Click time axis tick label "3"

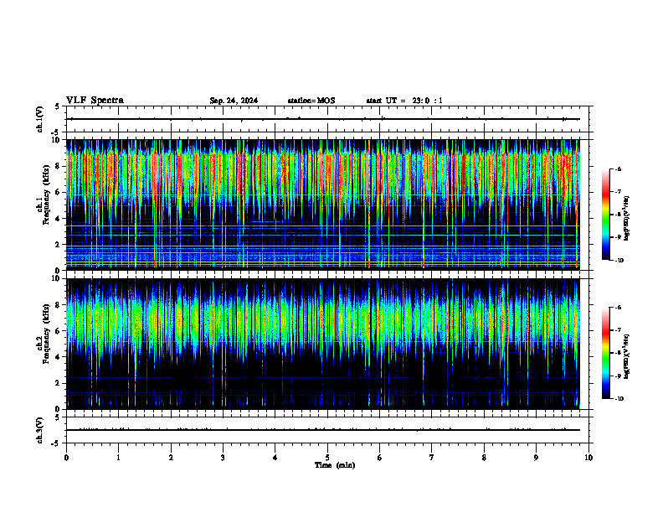223,458
